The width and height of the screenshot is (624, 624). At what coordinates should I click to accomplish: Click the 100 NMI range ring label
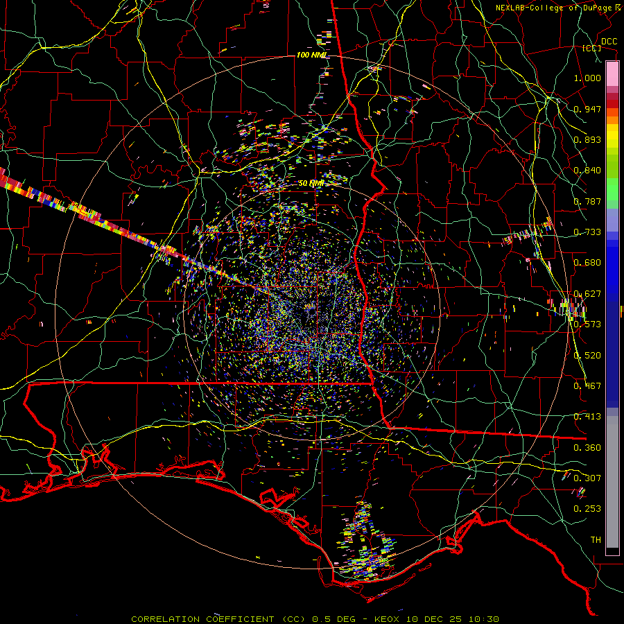pos(312,55)
